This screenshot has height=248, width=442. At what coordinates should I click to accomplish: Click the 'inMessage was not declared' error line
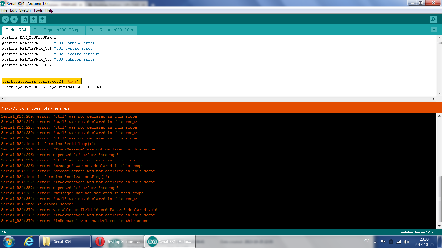click(74, 221)
